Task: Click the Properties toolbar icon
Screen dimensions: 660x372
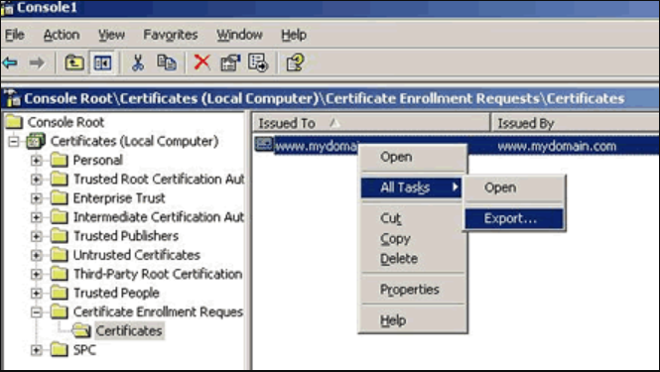Action: pos(230,63)
